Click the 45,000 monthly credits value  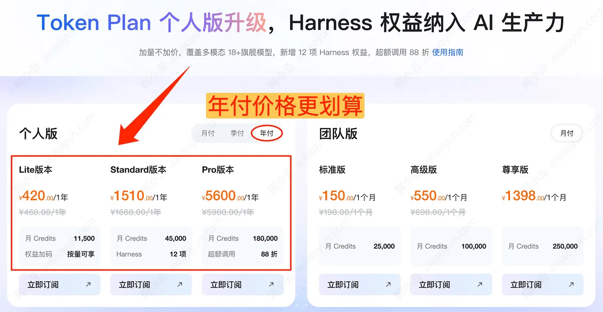(x=176, y=238)
